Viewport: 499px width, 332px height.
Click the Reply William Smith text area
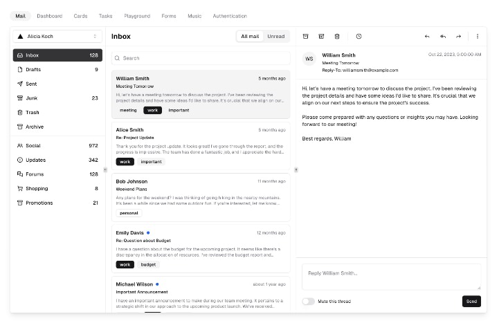[x=392, y=277]
